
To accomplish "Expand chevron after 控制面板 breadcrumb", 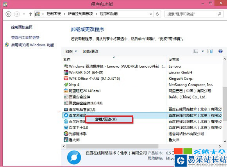I will [64, 14].
